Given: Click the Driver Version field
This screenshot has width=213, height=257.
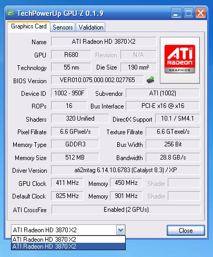Looking at the screenshot, I should [x=125, y=170].
